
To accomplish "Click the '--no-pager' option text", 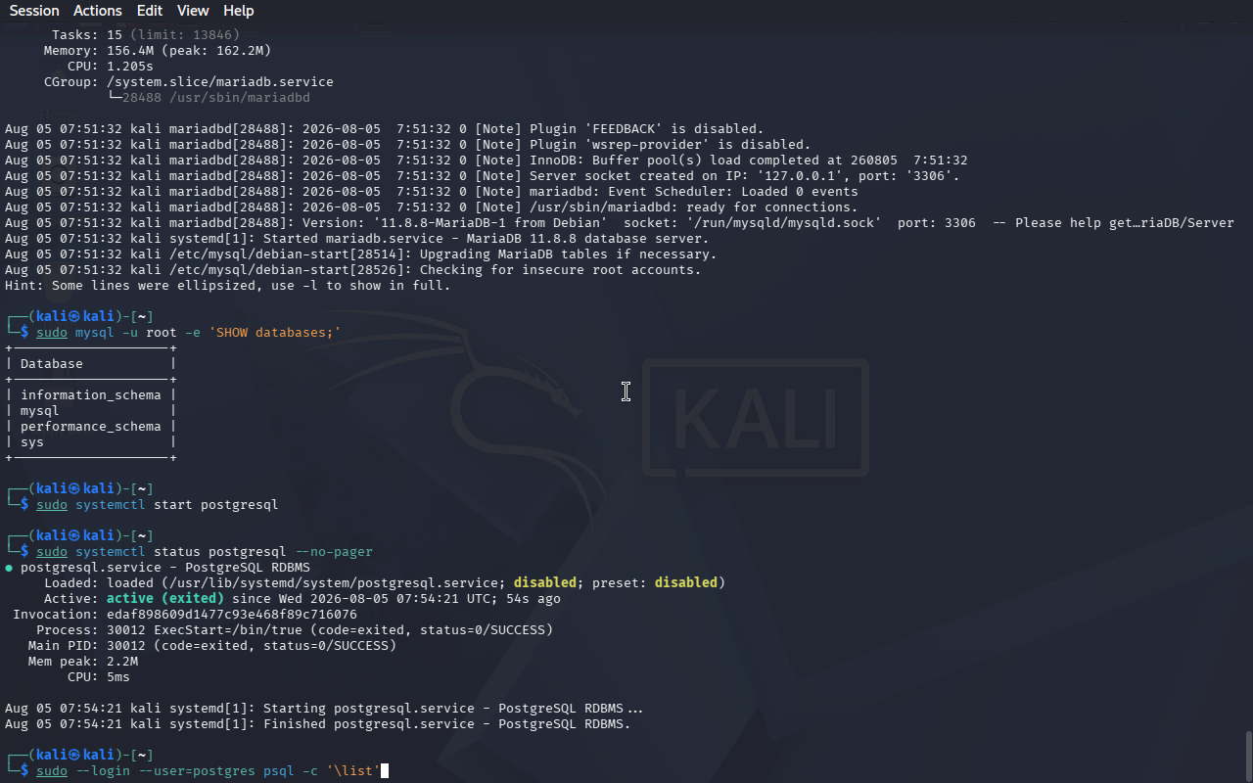I will [334, 552].
